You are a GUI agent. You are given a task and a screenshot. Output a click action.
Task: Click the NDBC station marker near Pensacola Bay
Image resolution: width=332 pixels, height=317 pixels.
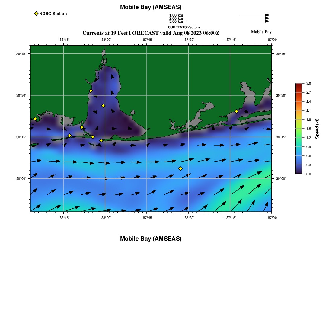[x=236, y=111]
